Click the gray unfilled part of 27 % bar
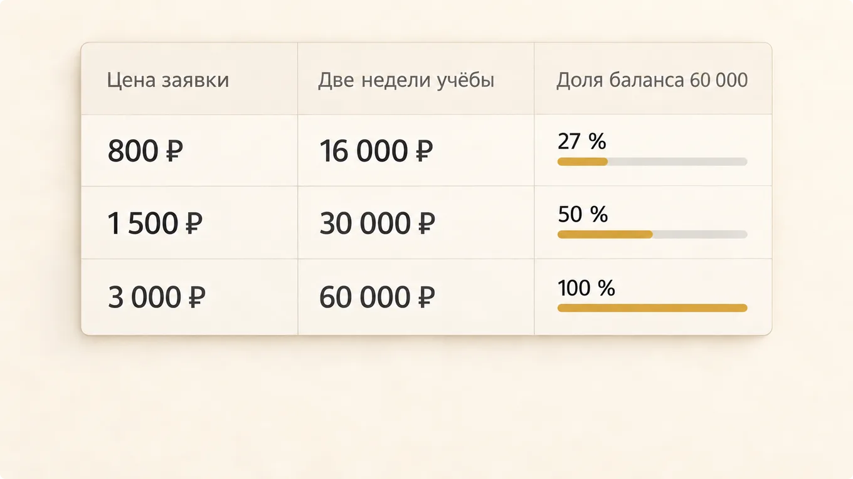853x479 pixels. tap(677, 162)
